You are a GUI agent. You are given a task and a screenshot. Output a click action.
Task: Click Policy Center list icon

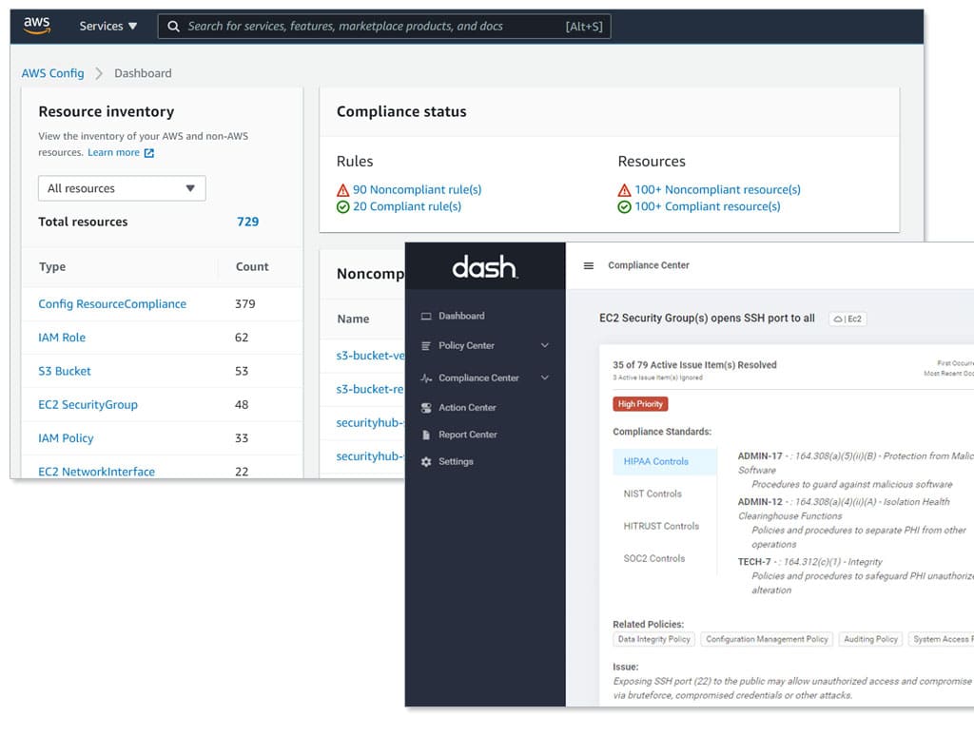(x=425, y=346)
